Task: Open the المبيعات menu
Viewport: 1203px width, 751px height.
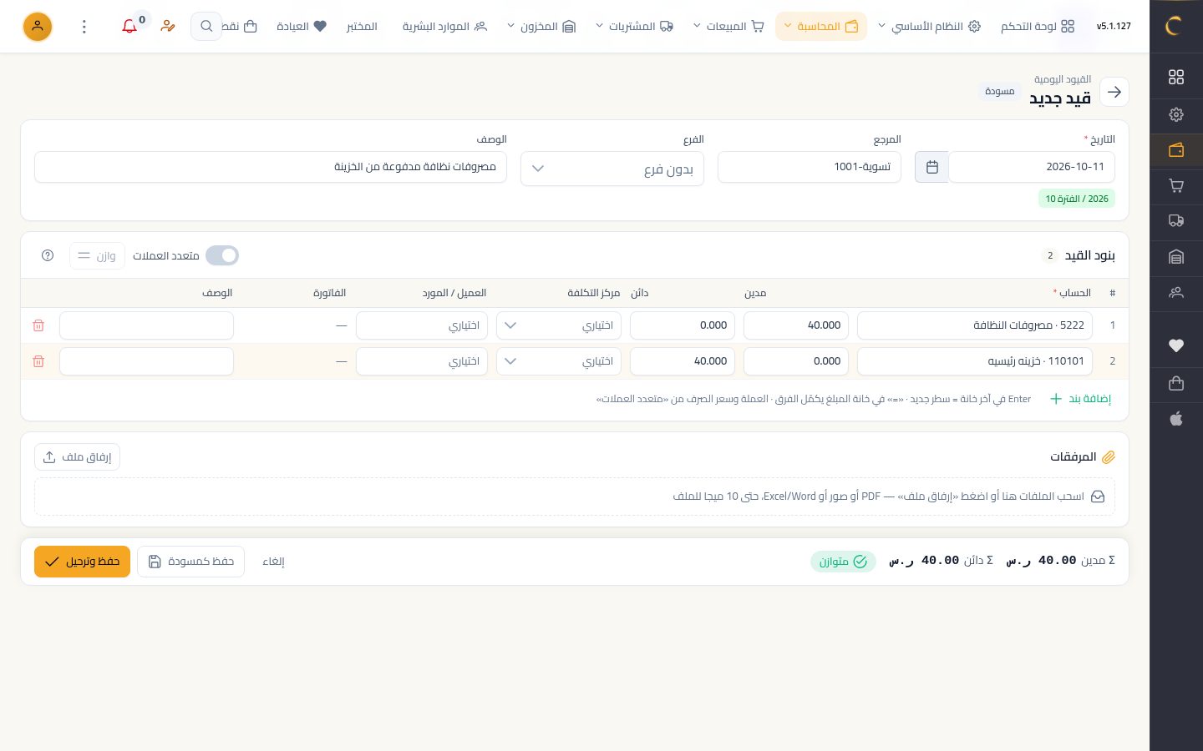Action: 729,27
